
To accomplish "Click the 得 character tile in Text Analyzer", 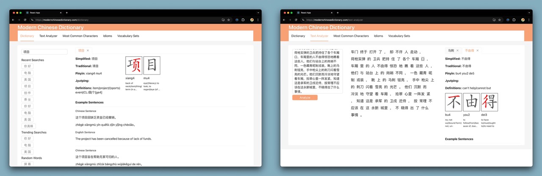I will point(489,102).
